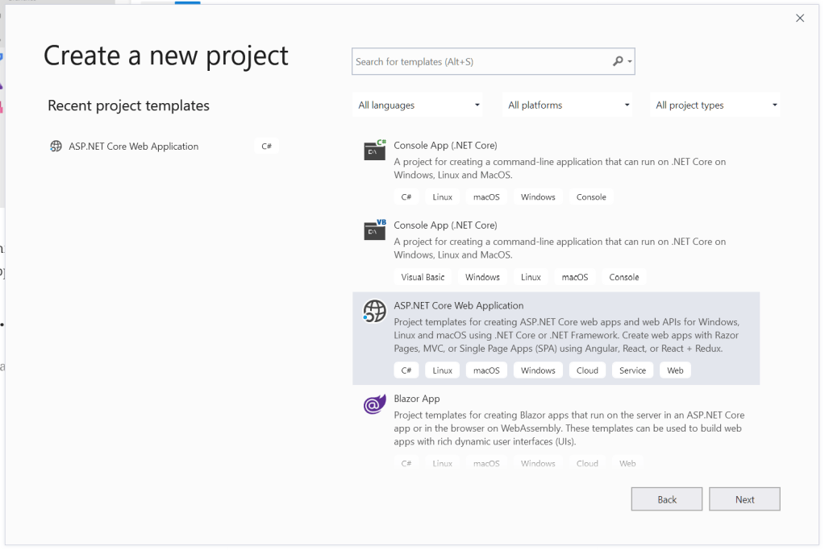Open the All platforms dropdown
Viewport: 825px width, 550px height.
pos(567,105)
